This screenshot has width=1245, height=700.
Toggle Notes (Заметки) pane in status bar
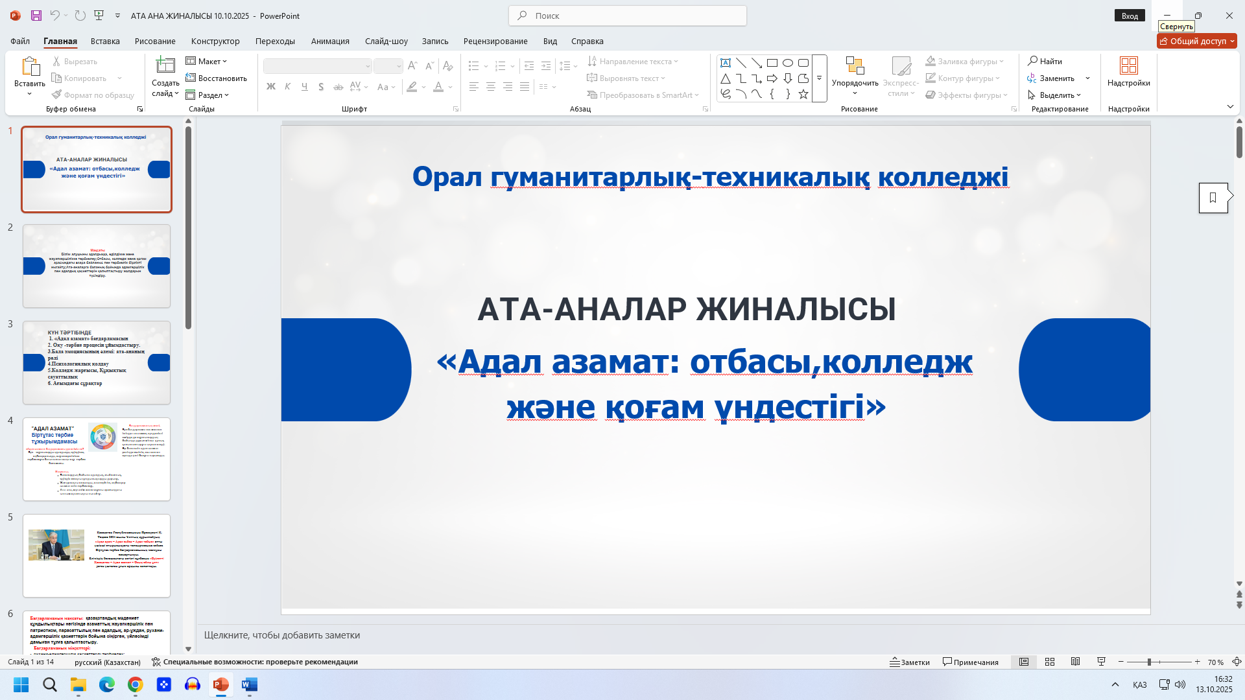coord(910,662)
